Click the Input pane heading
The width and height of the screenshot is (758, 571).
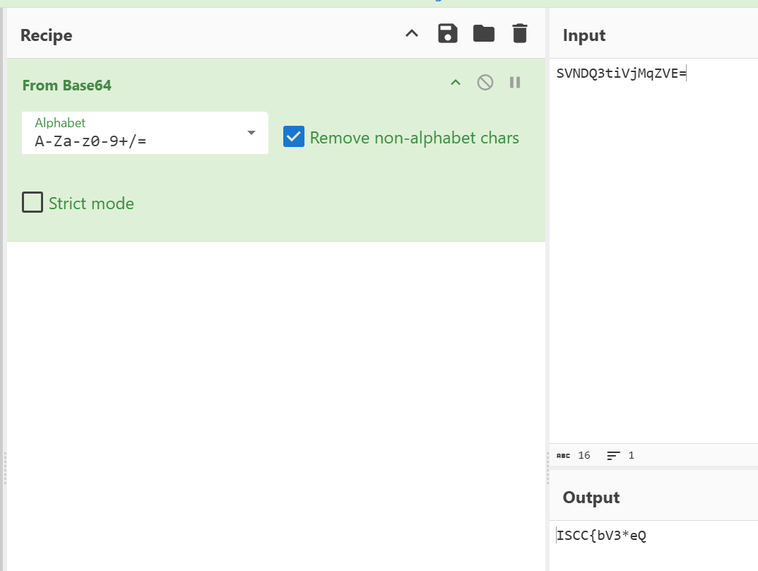tap(584, 35)
